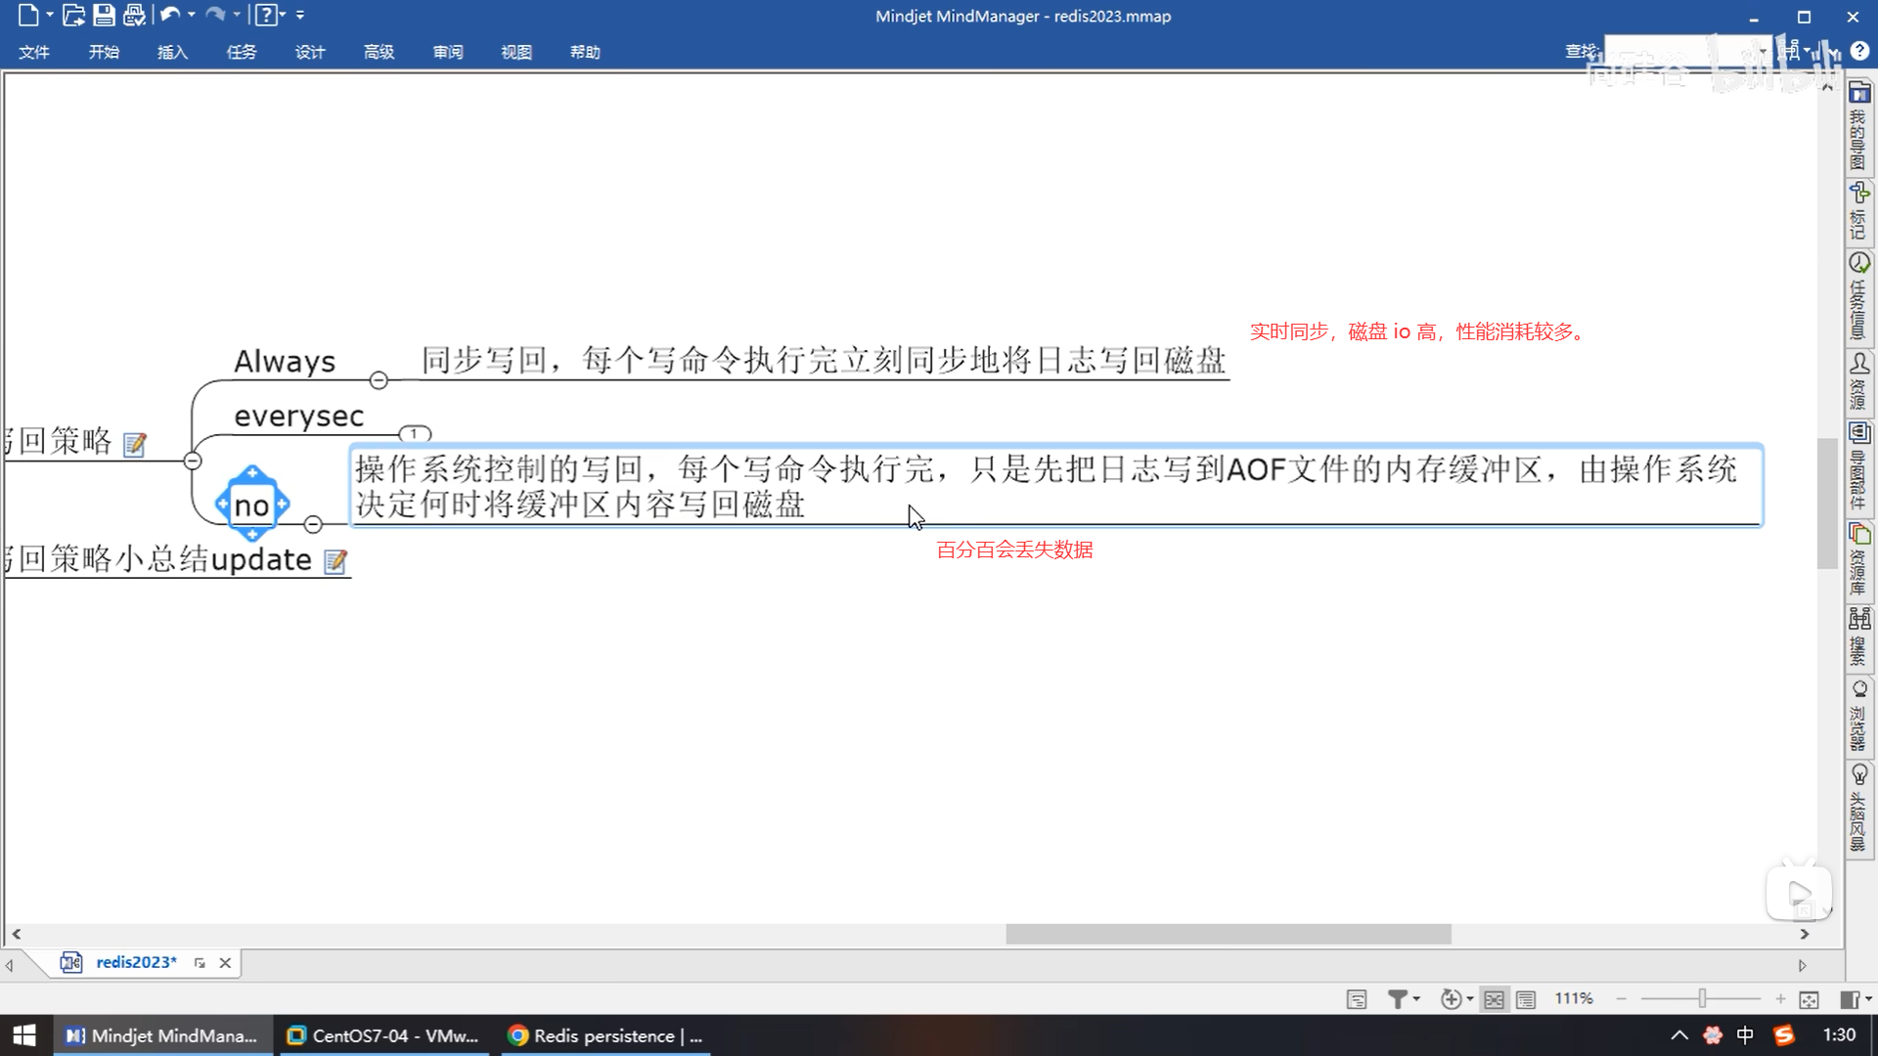Toggle the outline view button in status bar
Viewport: 1878px width, 1056px height.
[1526, 999]
